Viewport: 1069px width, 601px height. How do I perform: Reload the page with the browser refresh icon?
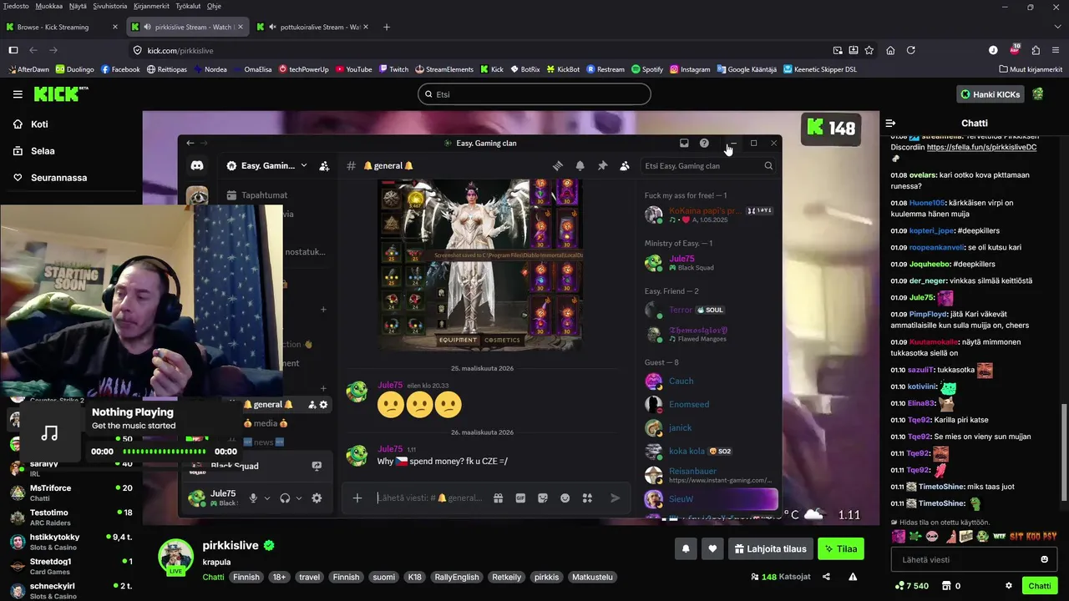(911, 50)
